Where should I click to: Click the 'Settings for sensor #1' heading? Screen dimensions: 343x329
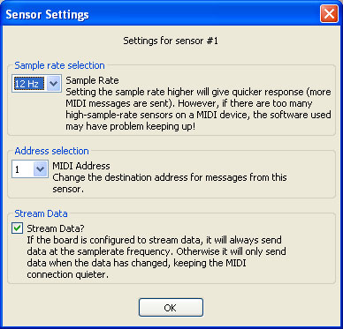point(171,41)
